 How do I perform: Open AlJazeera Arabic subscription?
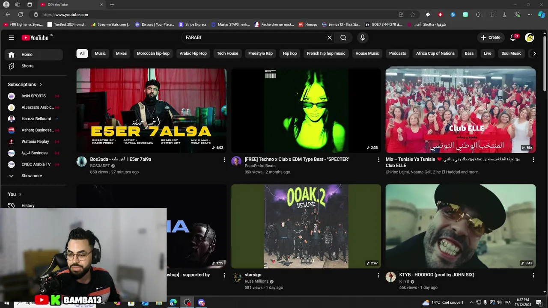pos(34,107)
